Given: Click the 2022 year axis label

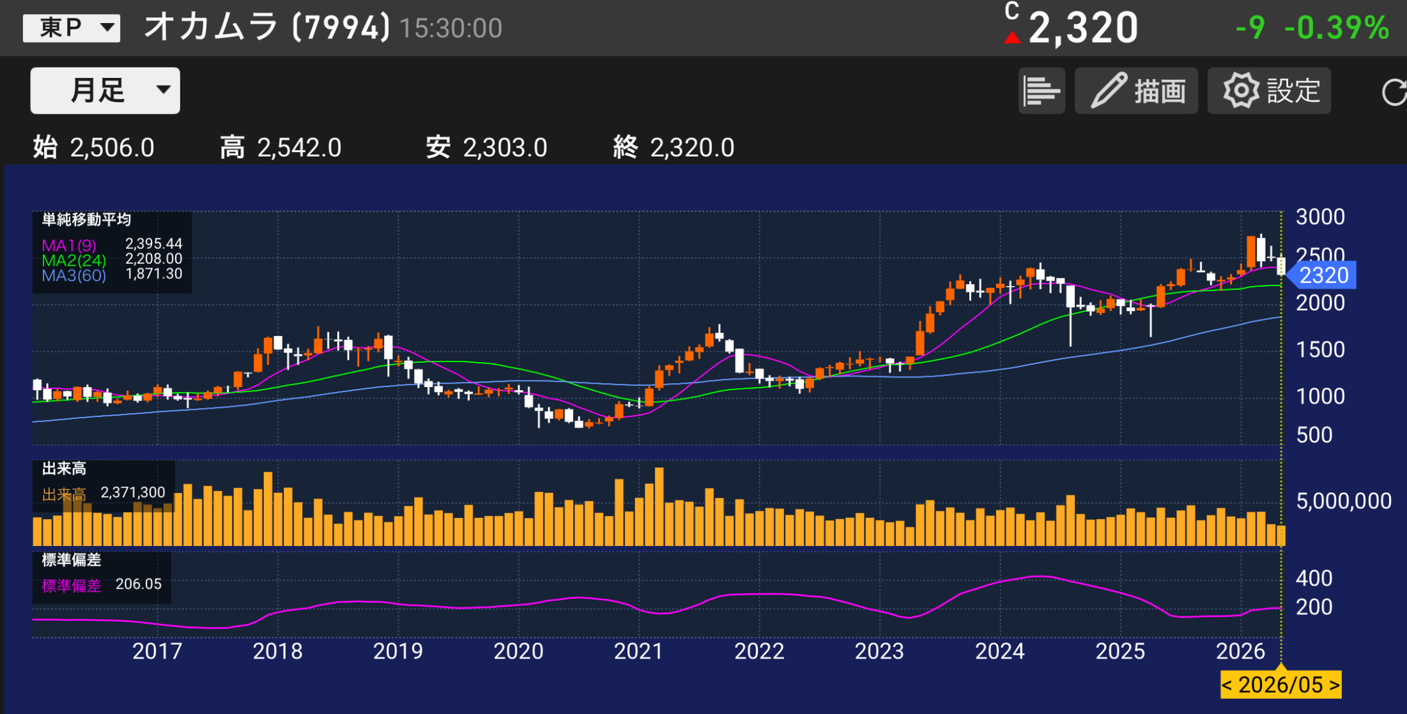Looking at the screenshot, I should click(759, 651).
